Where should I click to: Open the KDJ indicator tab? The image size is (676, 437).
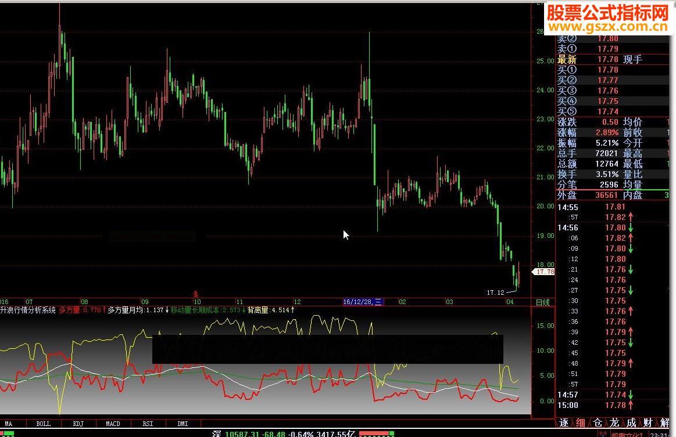78,424
